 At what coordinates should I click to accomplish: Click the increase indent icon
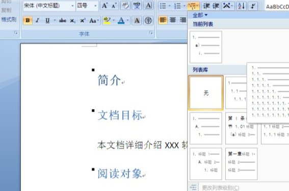[216, 6]
